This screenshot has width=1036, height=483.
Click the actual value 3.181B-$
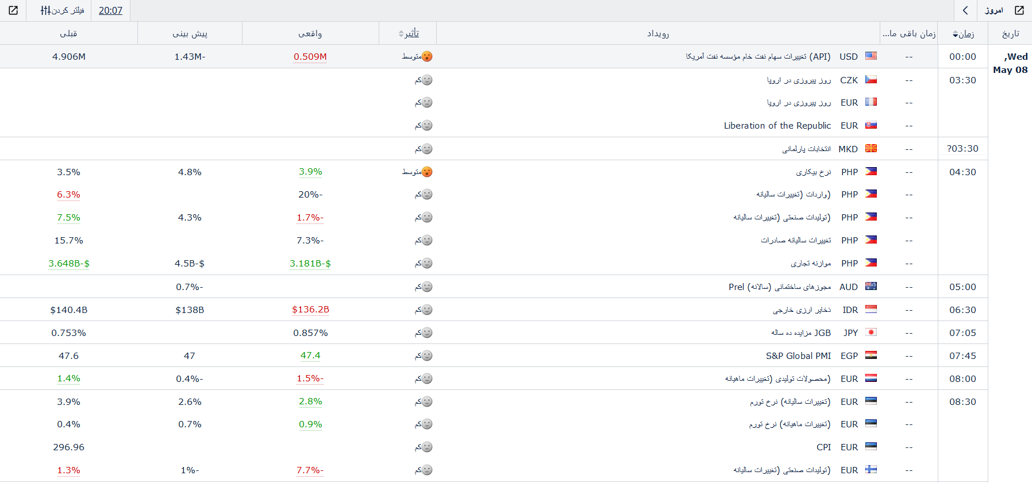click(310, 263)
